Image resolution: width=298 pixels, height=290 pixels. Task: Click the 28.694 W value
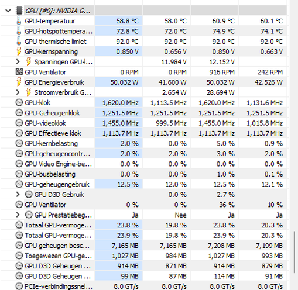(221, 92)
